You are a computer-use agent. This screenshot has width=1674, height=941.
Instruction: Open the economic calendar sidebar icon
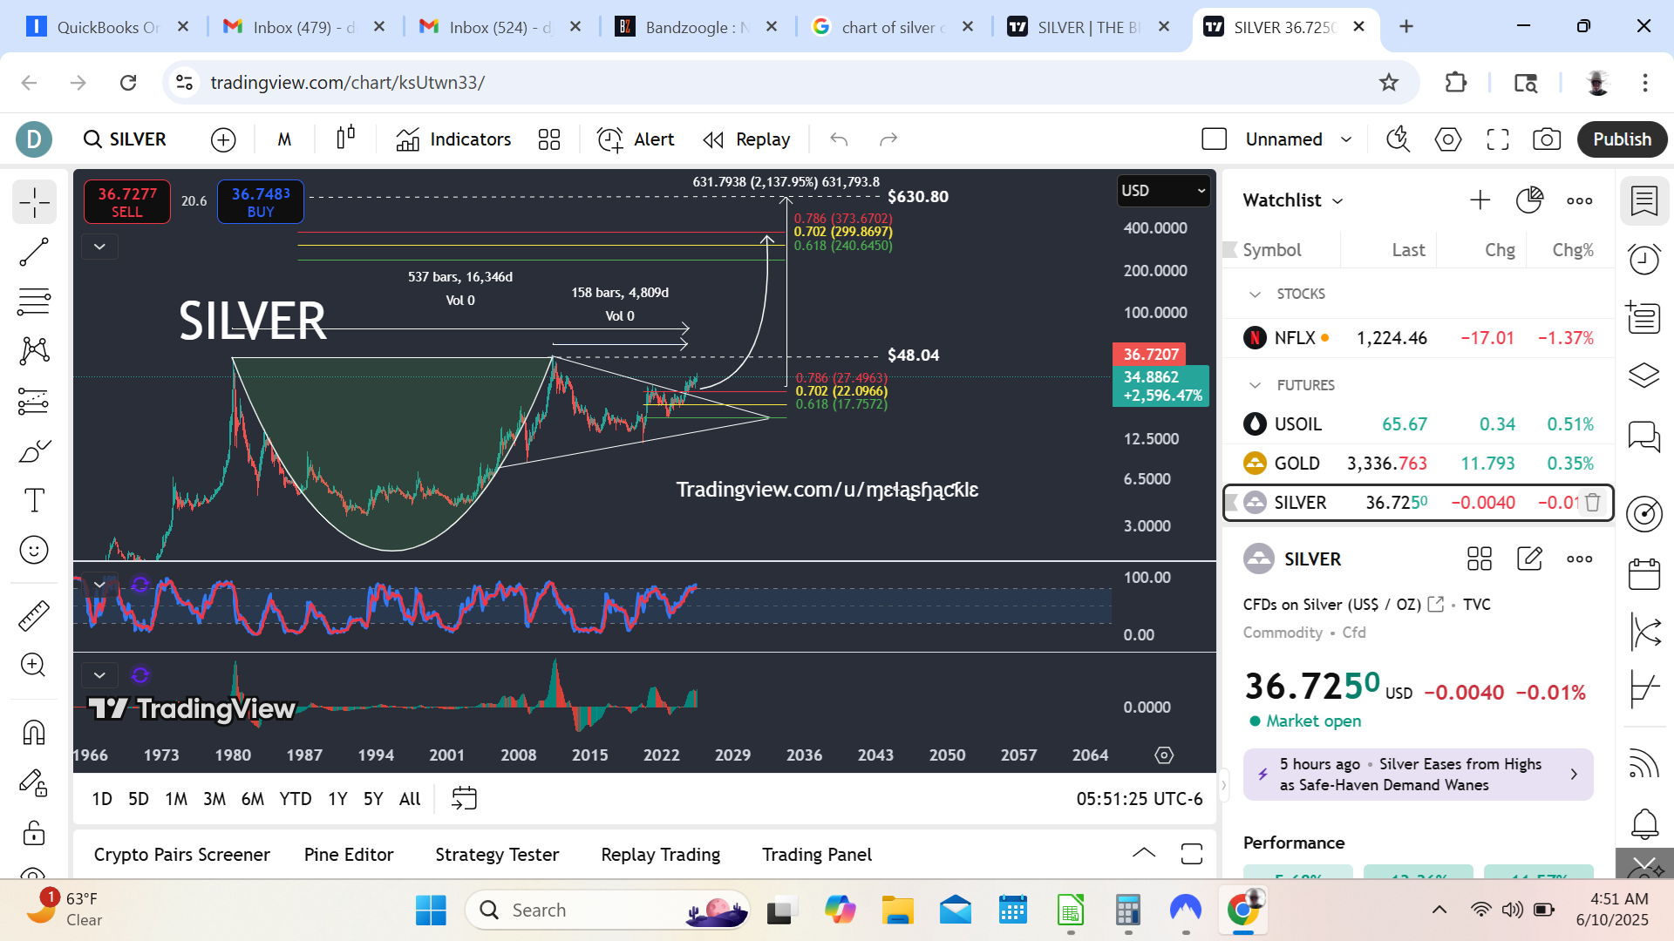(x=1644, y=575)
